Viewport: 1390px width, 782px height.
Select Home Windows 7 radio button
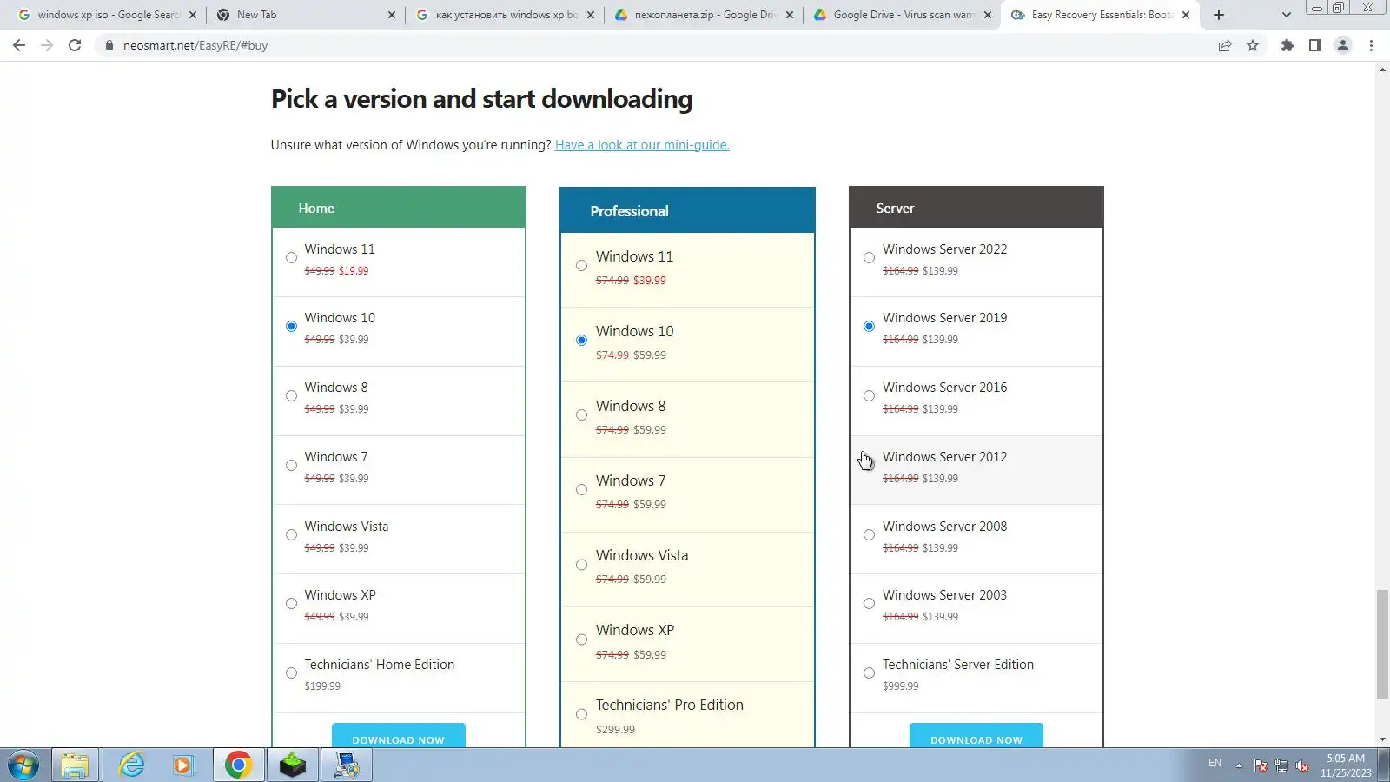click(x=291, y=466)
